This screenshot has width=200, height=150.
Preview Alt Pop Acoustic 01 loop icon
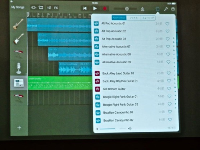coord(96,23)
